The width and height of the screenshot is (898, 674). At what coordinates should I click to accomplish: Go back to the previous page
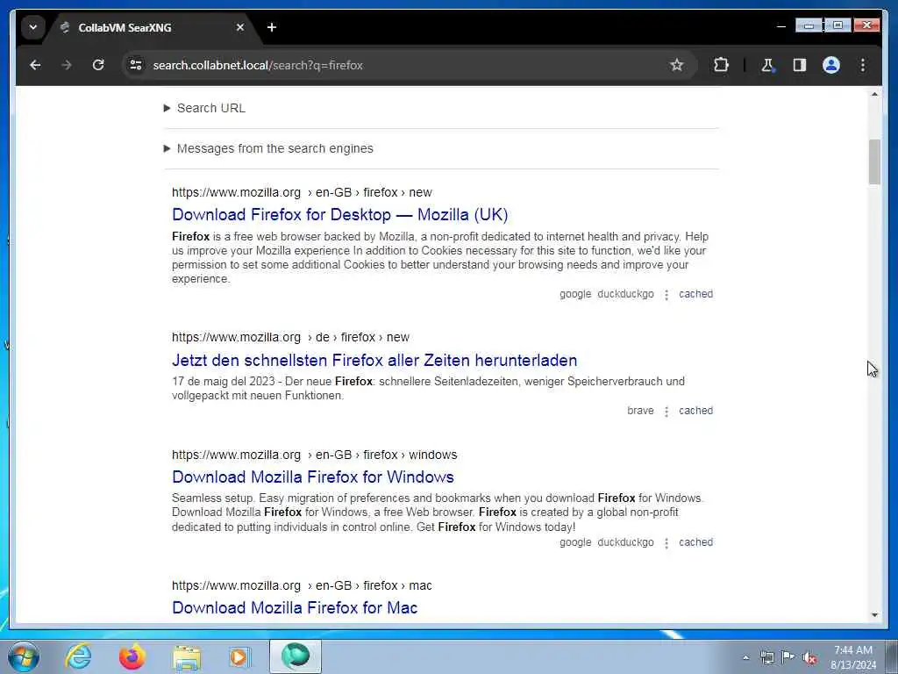pyautogui.click(x=35, y=65)
